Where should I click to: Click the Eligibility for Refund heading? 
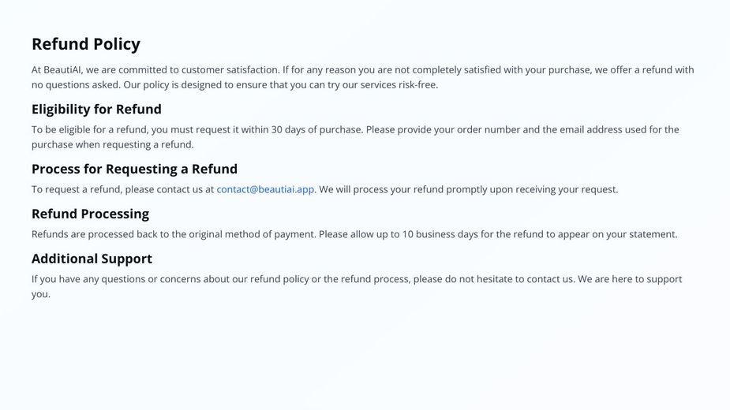(96, 110)
